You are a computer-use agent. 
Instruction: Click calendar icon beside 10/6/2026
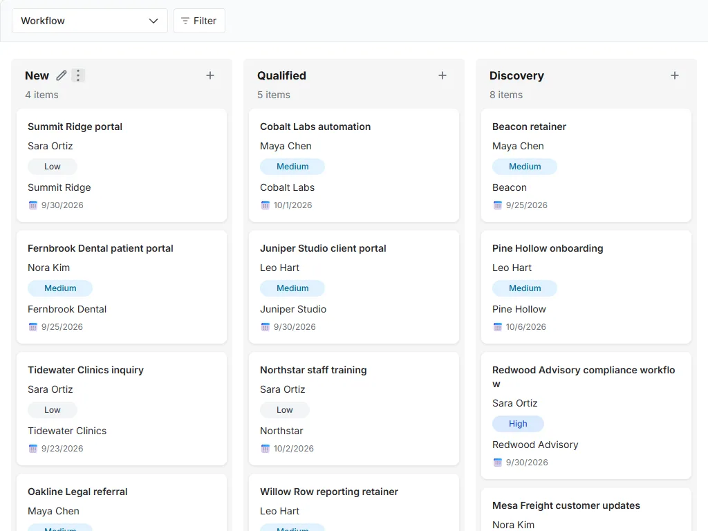pyautogui.click(x=498, y=327)
